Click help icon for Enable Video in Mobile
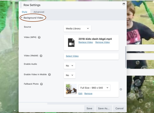Screen dimensions: 154x113 pyautogui.click(x=50, y=75)
